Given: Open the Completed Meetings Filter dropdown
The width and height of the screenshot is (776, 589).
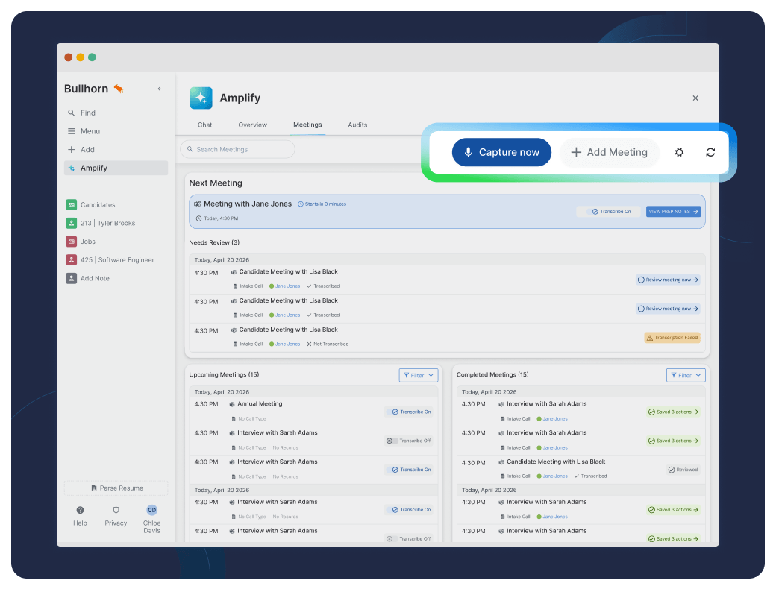Looking at the screenshot, I should 686,375.
